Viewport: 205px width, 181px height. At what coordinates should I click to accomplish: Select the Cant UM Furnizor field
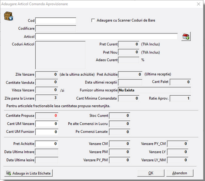click(47, 132)
